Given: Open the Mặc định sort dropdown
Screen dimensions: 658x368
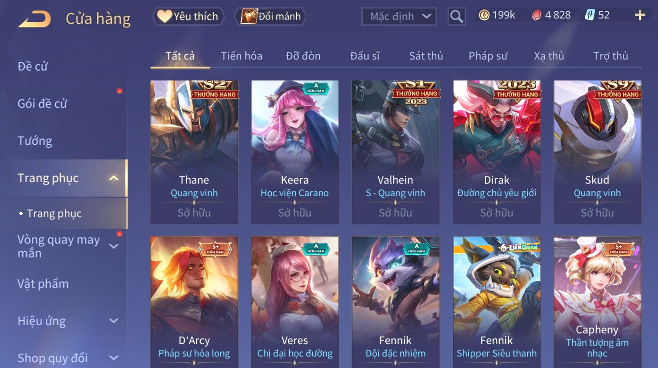Looking at the screenshot, I should (x=399, y=17).
